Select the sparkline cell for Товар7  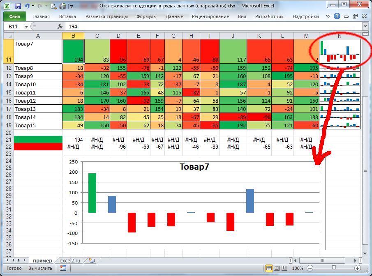pos(340,52)
